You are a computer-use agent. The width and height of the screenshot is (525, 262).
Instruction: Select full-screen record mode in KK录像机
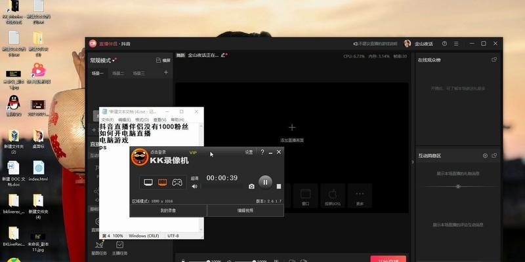click(148, 182)
